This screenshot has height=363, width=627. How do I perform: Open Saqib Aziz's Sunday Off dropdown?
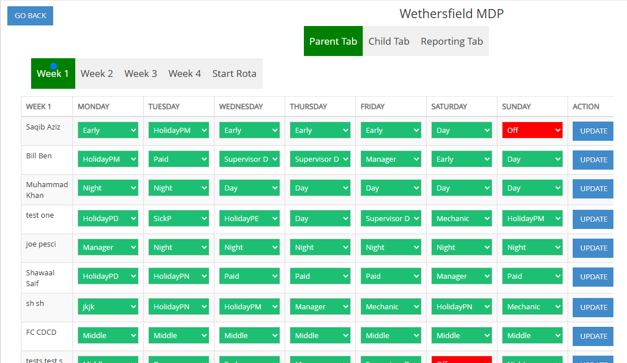pyautogui.click(x=532, y=130)
